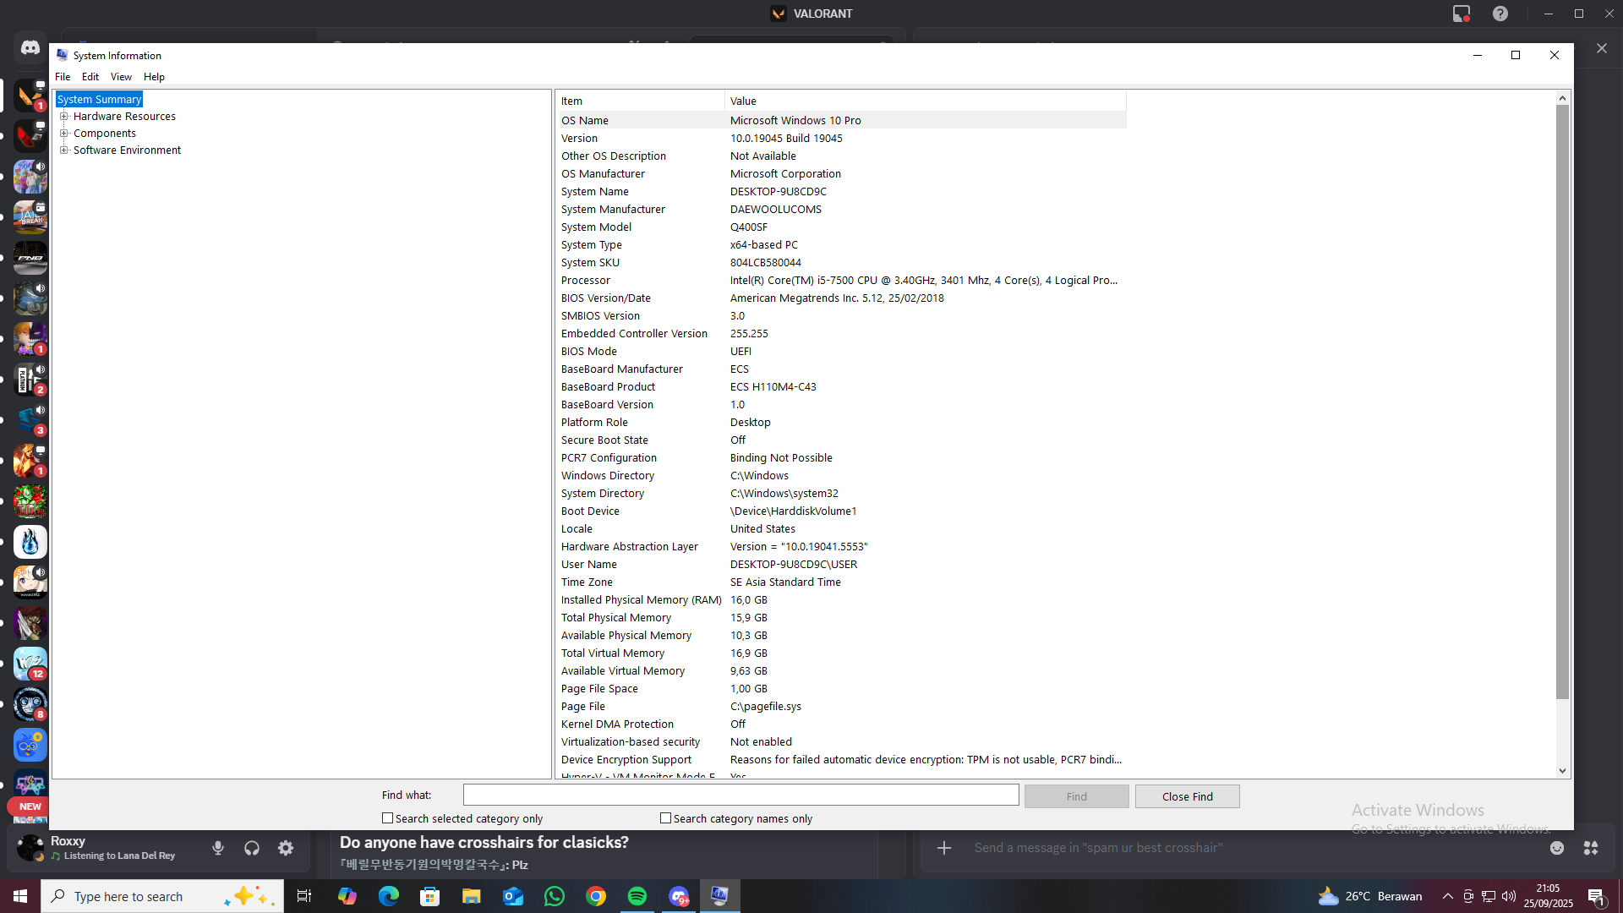
Task: Mute microphone in Discord user panel
Action: pos(218,848)
